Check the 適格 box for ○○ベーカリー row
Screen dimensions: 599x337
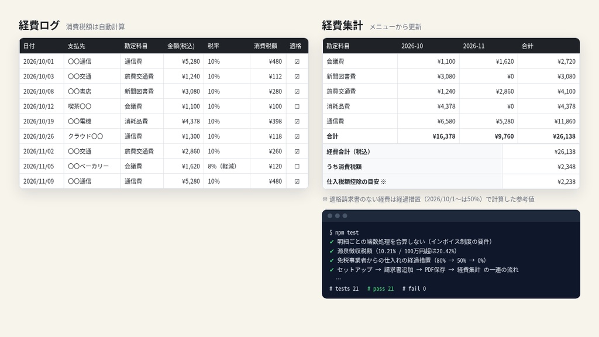coord(297,166)
